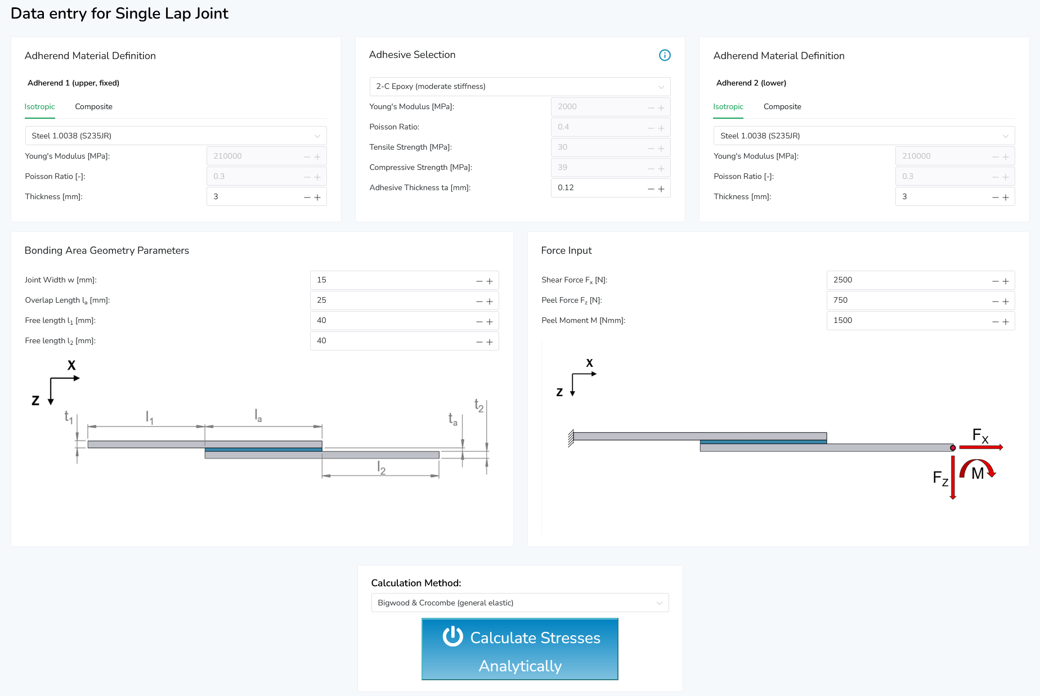Viewport: 1040px width, 696px height.
Task: Click adhesive Young's Modulus field 2000
Action: (611, 107)
